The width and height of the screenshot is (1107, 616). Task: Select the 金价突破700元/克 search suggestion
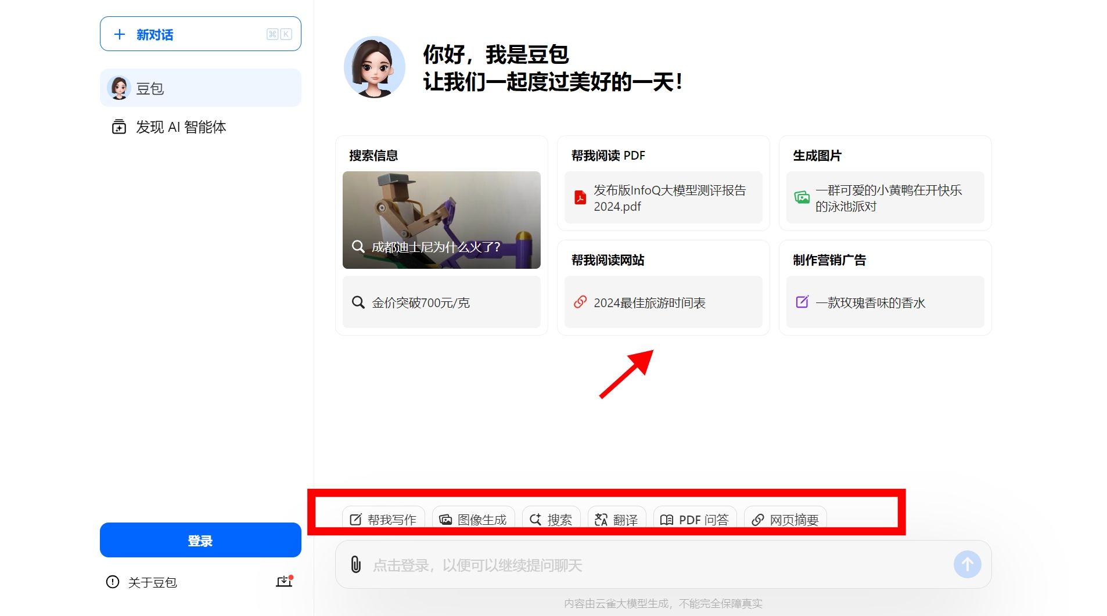tap(441, 302)
